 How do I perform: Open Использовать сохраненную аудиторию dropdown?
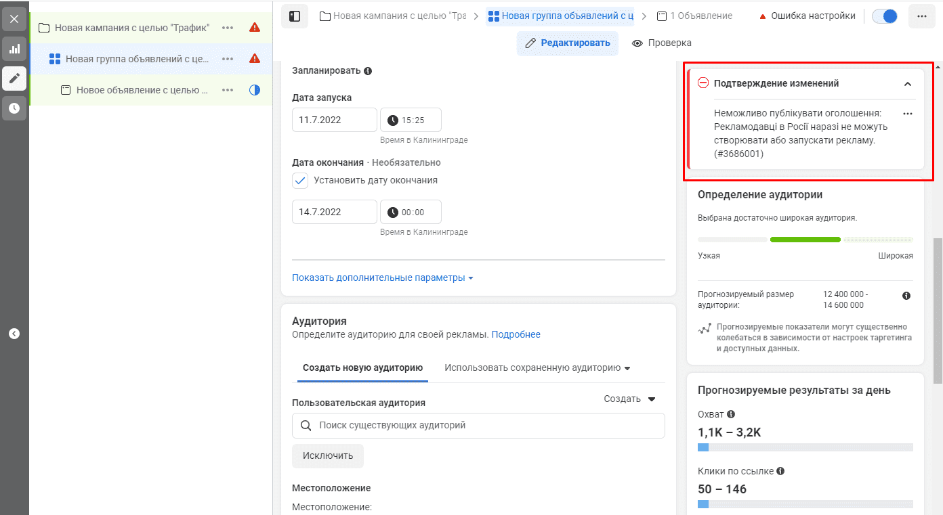click(537, 367)
